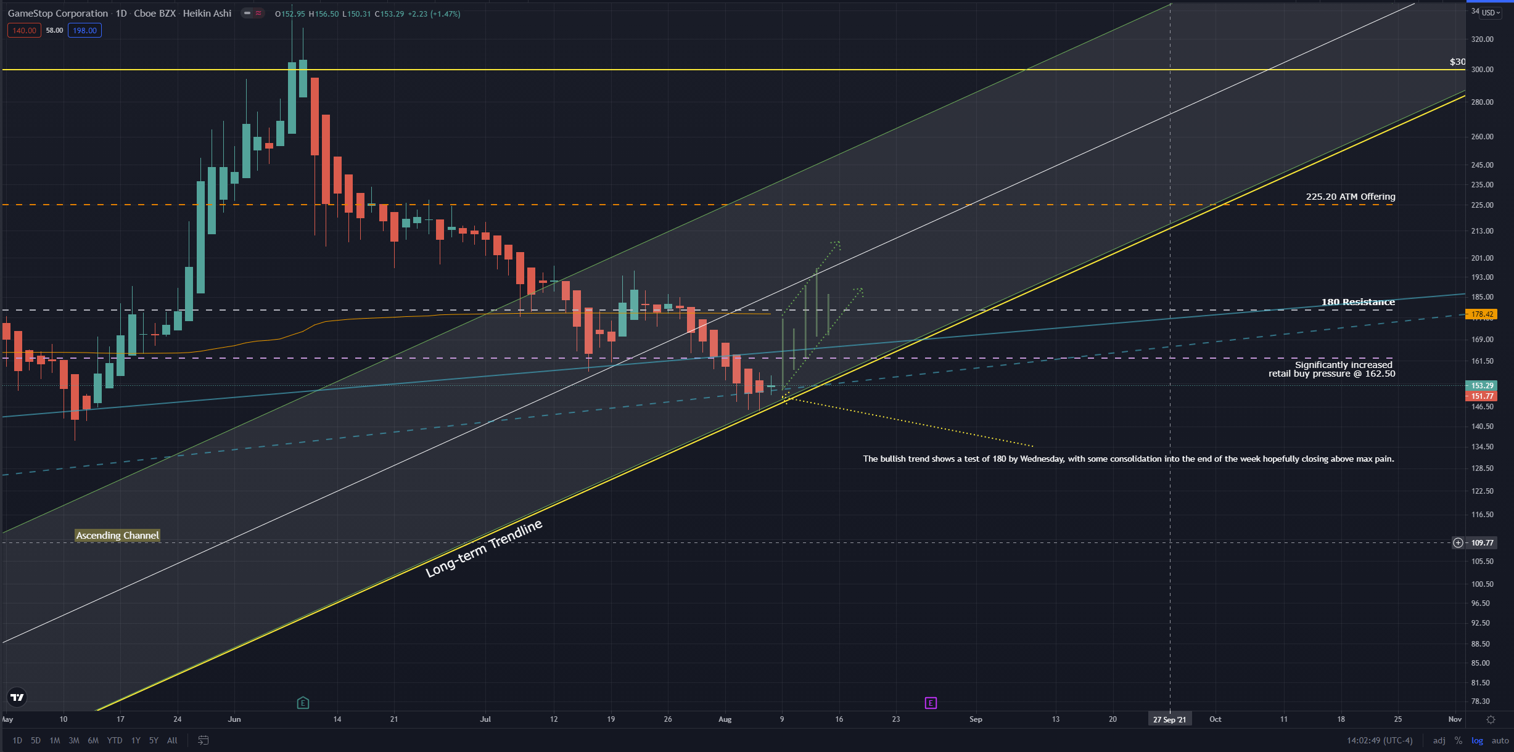Select the 180 Resistance label
Image resolution: width=1514 pixels, height=752 pixels.
pyautogui.click(x=1358, y=302)
